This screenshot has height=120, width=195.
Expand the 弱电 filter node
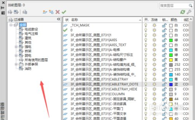[16, 55]
